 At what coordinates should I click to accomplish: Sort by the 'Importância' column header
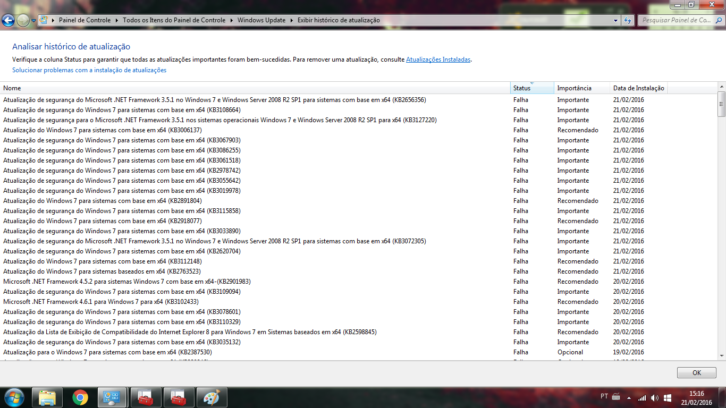click(582, 88)
